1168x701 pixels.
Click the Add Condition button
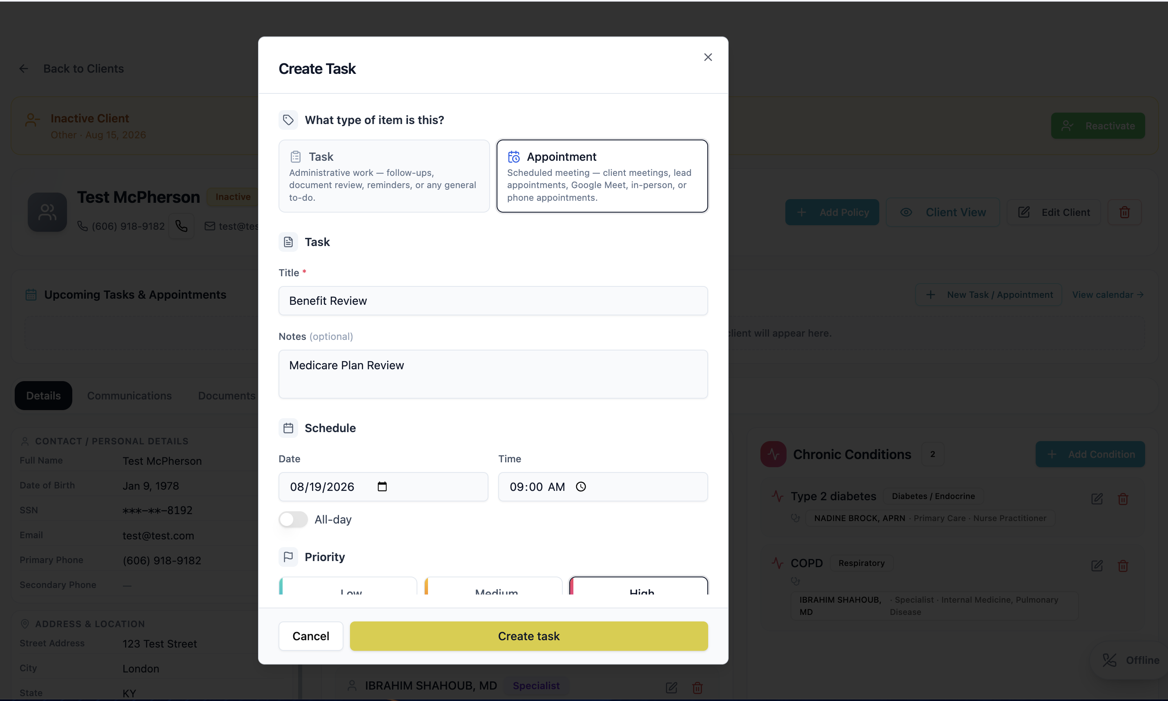(x=1090, y=455)
